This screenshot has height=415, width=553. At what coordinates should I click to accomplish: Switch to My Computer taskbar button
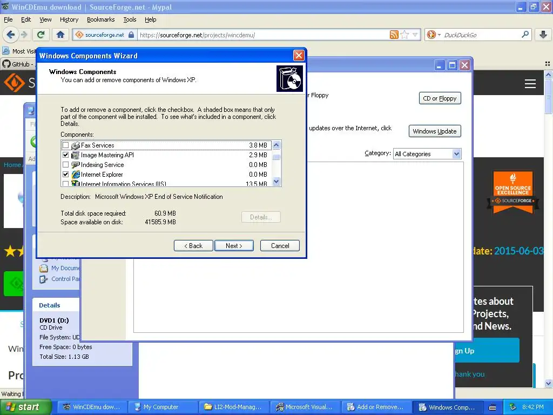[x=162, y=407]
